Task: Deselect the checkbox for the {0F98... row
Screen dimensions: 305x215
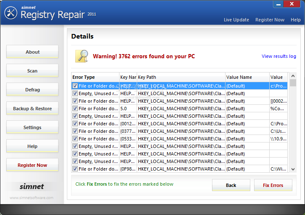Action: 75,169
